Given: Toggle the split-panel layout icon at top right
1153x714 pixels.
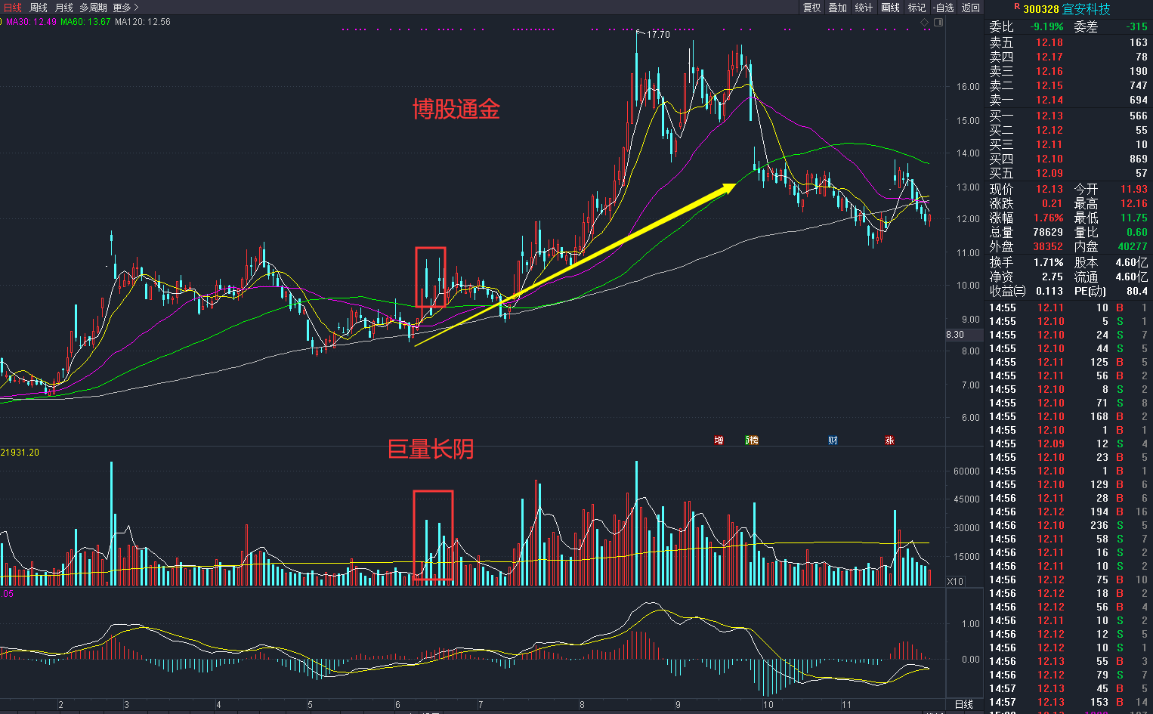Looking at the screenshot, I should coord(938,22).
